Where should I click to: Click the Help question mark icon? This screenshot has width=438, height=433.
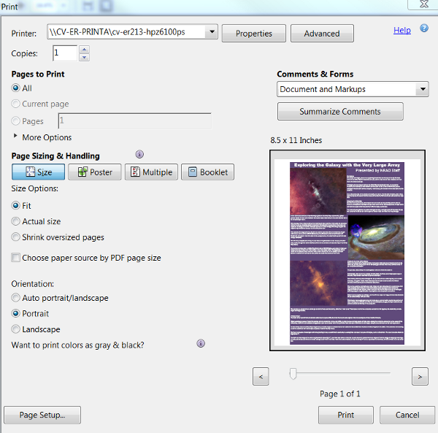(x=424, y=30)
